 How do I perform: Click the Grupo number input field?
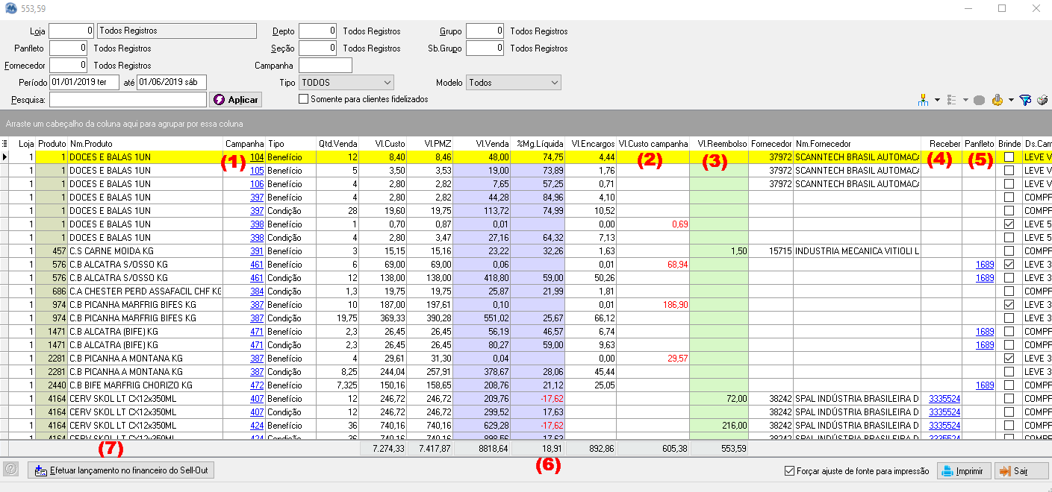coord(485,31)
